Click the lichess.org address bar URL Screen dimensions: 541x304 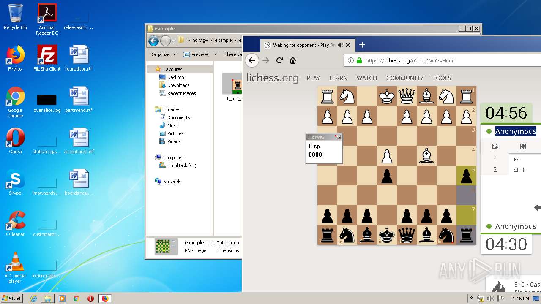[410, 60]
